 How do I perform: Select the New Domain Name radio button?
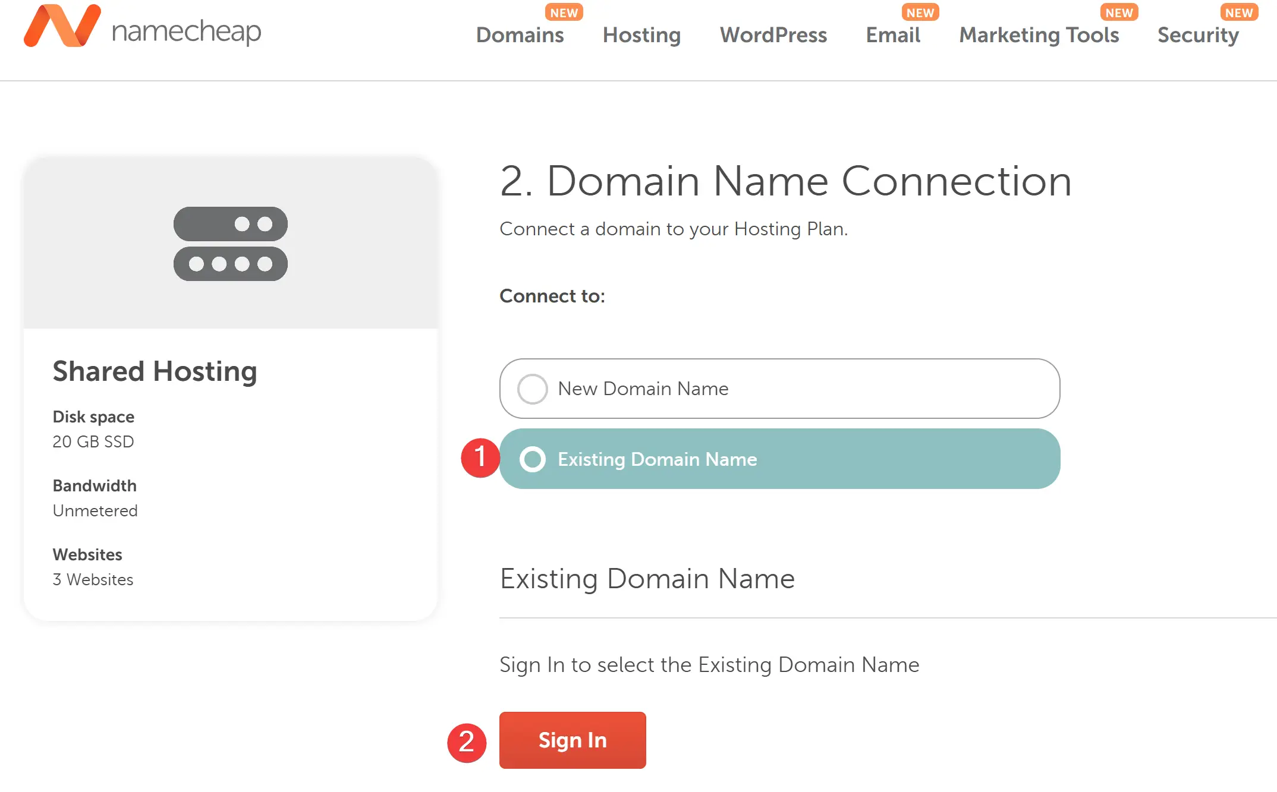pyautogui.click(x=532, y=389)
